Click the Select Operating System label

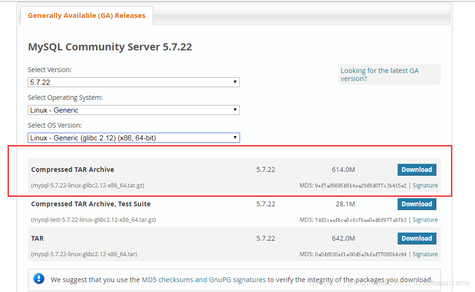pyautogui.click(x=65, y=97)
